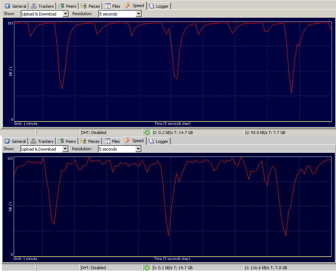This screenshot has height=271, width=336.
Task: Click the U: 116.6 kB/s upload status field
Action: pos(266,268)
